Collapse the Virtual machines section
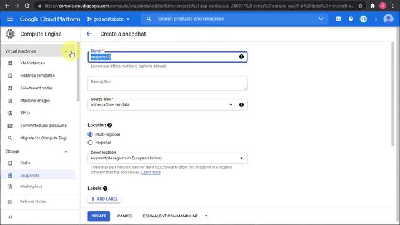This screenshot has width=400, height=225. 66,51
